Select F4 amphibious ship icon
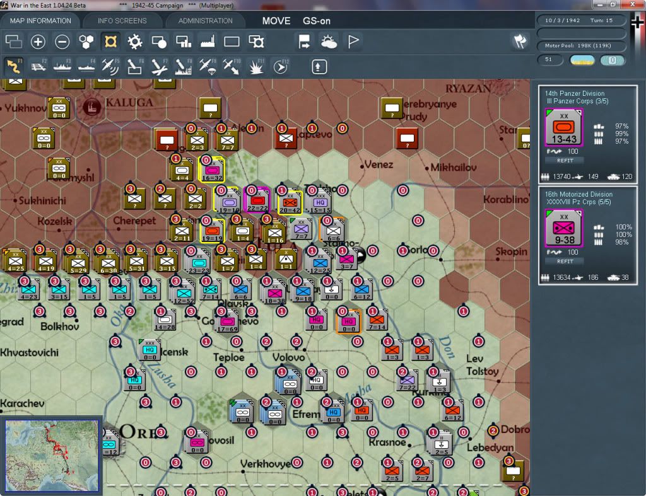The width and height of the screenshot is (646, 496). [86, 66]
